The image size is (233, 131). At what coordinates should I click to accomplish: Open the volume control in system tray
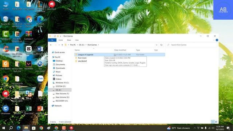(213, 128)
